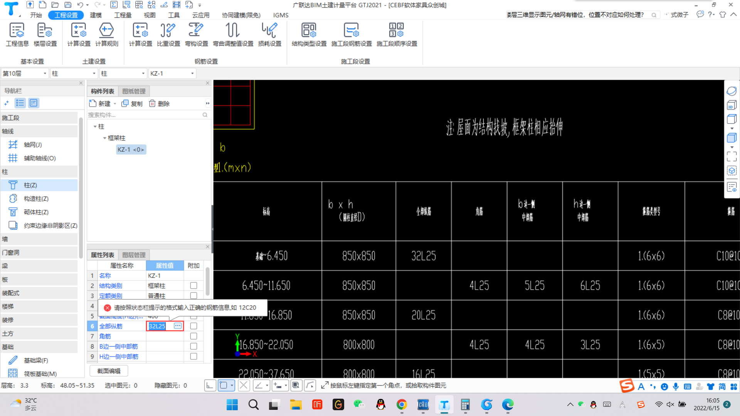
Task: Open 结构类型设置 tool
Action: 309,35
